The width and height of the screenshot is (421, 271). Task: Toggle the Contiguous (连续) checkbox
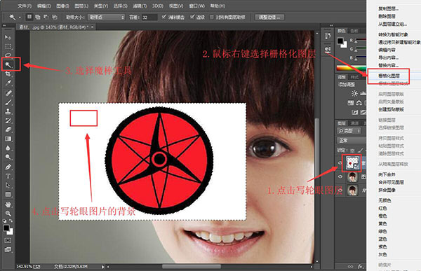[x=192, y=17]
